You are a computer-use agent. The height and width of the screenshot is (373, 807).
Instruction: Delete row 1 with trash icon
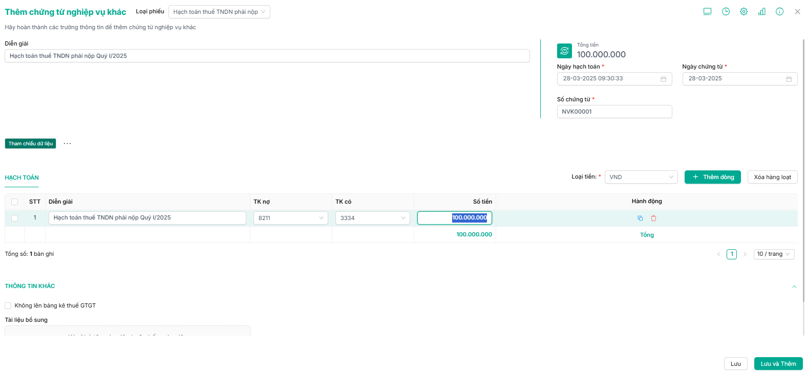[653, 218]
